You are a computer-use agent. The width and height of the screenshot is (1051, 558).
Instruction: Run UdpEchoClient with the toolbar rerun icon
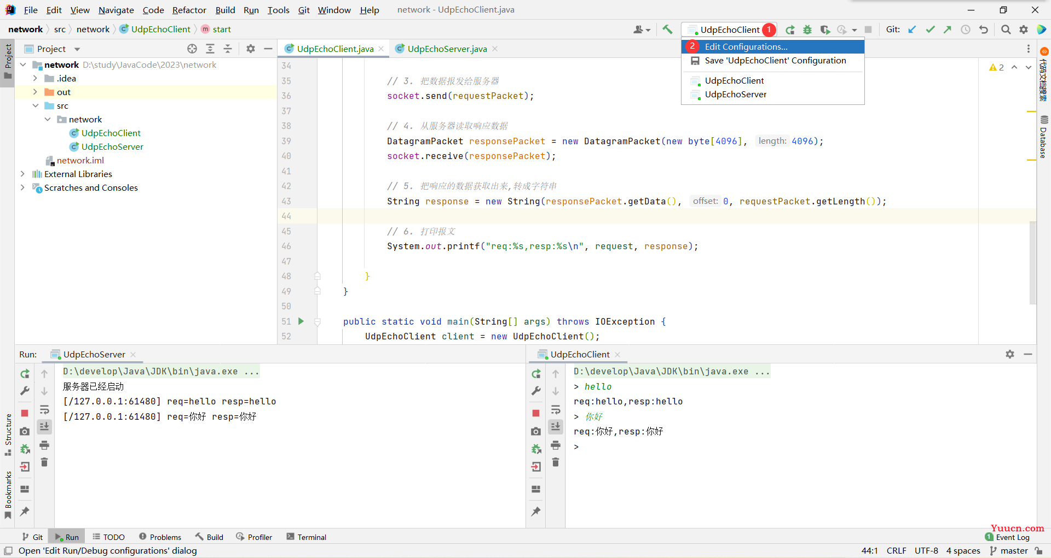coord(790,30)
